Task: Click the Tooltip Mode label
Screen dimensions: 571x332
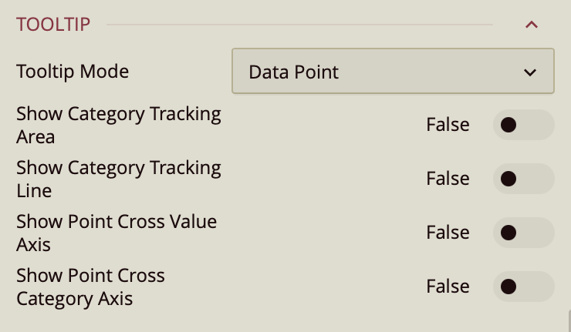Action: [73, 72]
